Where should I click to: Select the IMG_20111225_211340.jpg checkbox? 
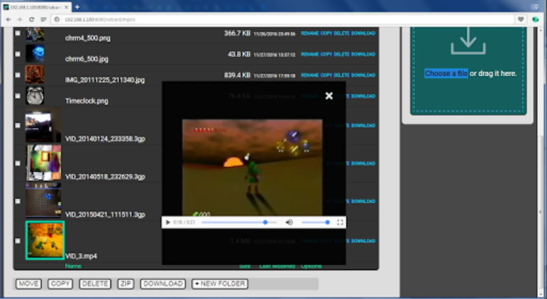point(18,75)
